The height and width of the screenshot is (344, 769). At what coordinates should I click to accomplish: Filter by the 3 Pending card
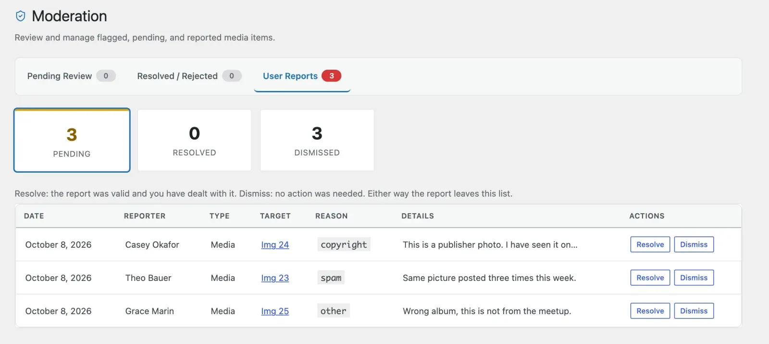(x=72, y=140)
